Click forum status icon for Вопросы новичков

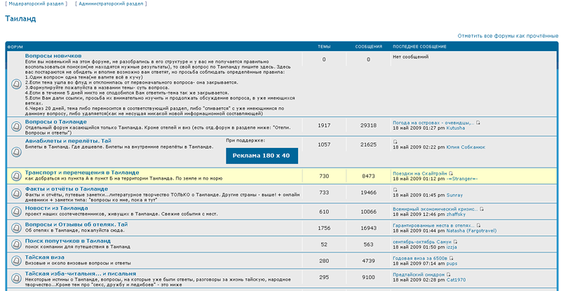click(x=16, y=84)
